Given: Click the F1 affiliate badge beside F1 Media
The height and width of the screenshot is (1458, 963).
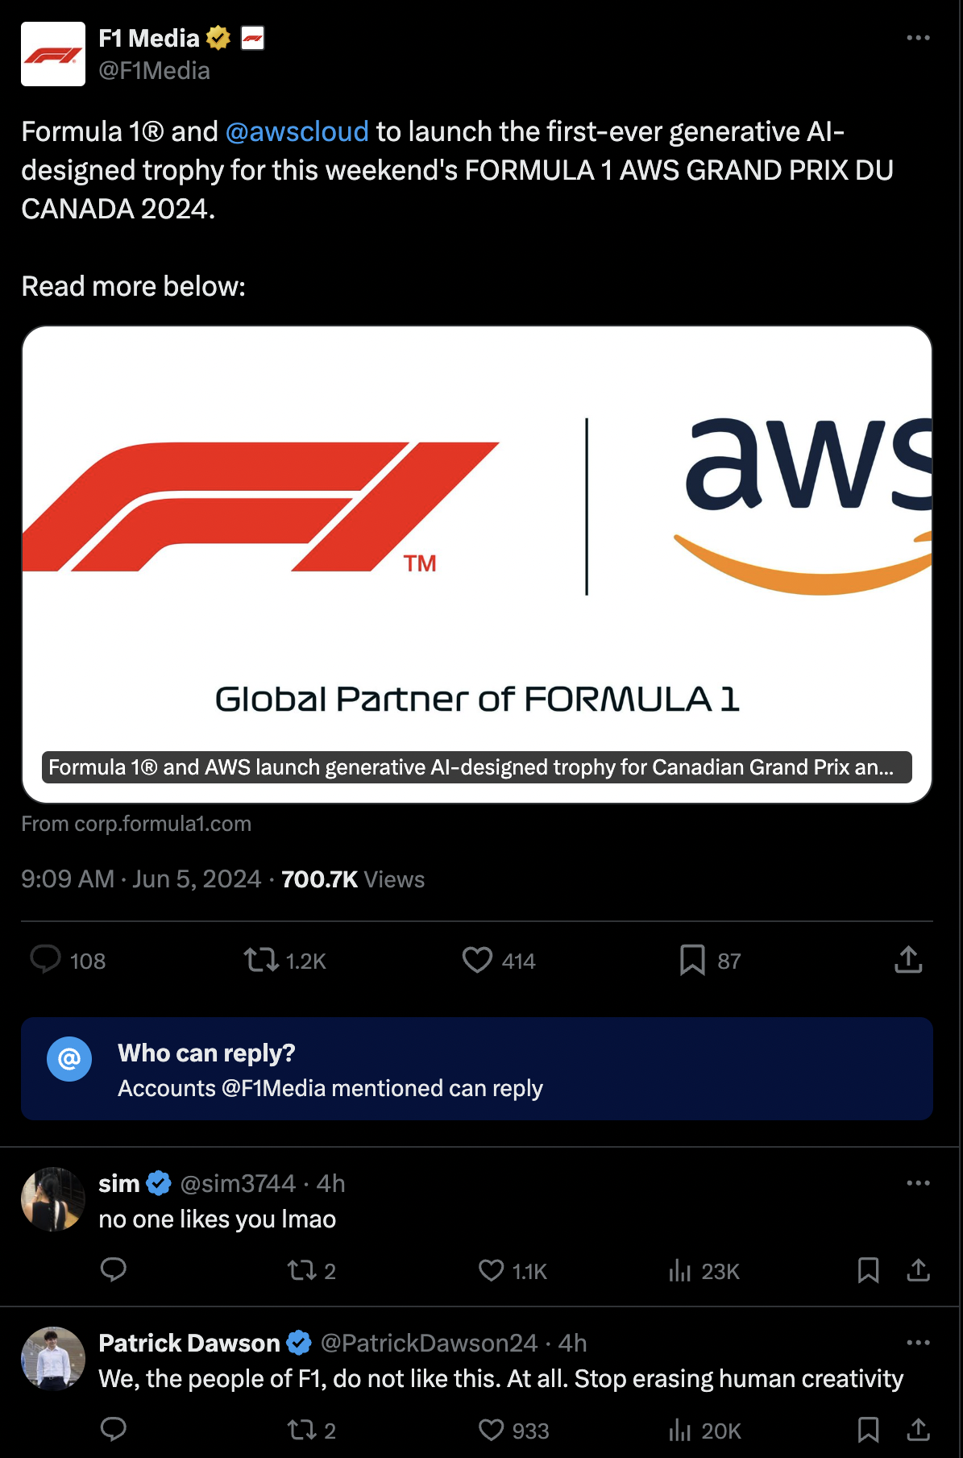Looking at the screenshot, I should coord(253,38).
